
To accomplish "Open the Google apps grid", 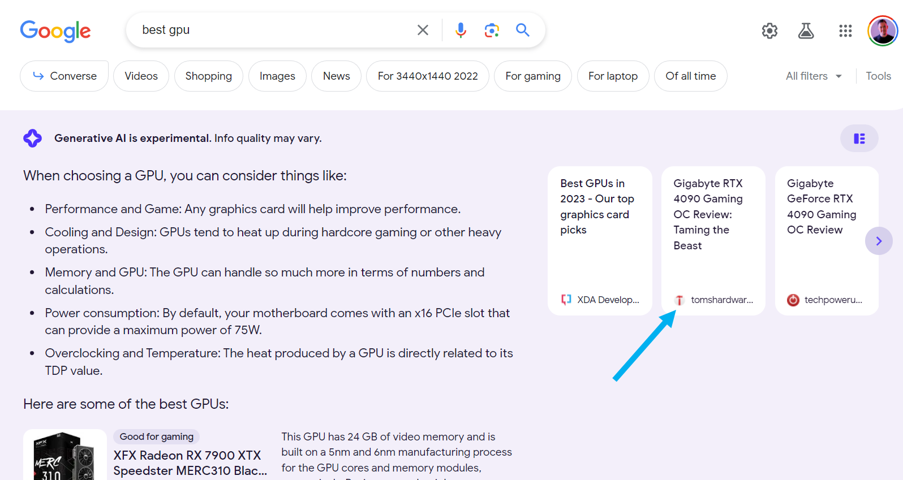I will [845, 31].
